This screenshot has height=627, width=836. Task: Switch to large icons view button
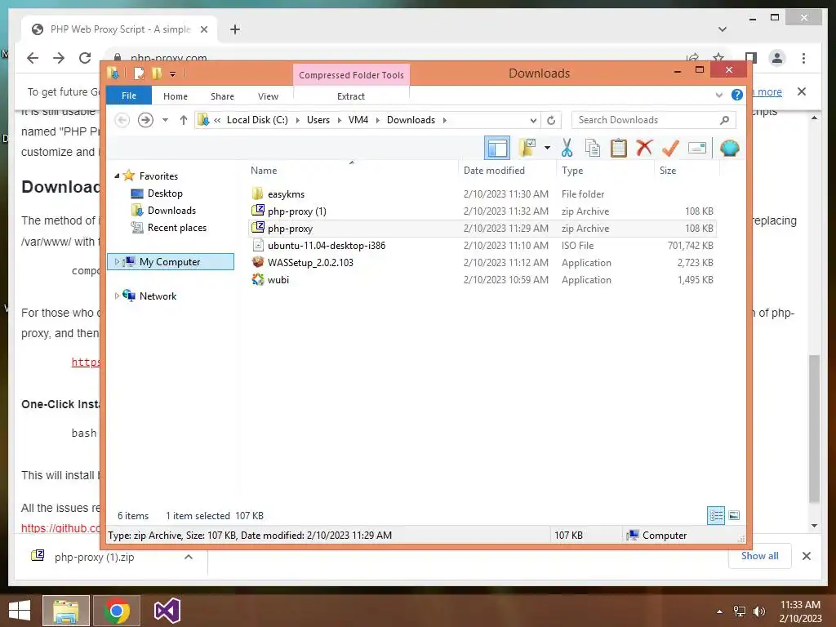(734, 516)
